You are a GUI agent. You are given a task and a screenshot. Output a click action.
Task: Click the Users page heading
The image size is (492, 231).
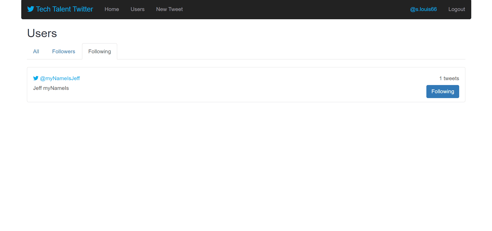point(42,33)
